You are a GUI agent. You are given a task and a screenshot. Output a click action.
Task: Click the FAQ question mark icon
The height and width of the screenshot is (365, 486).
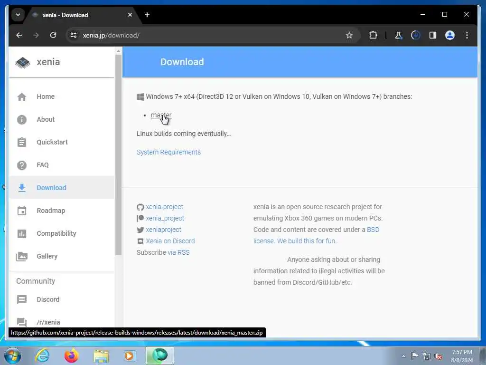[22, 165]
